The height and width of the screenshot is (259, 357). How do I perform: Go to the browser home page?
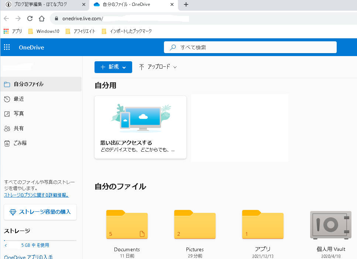pos(42,18)
